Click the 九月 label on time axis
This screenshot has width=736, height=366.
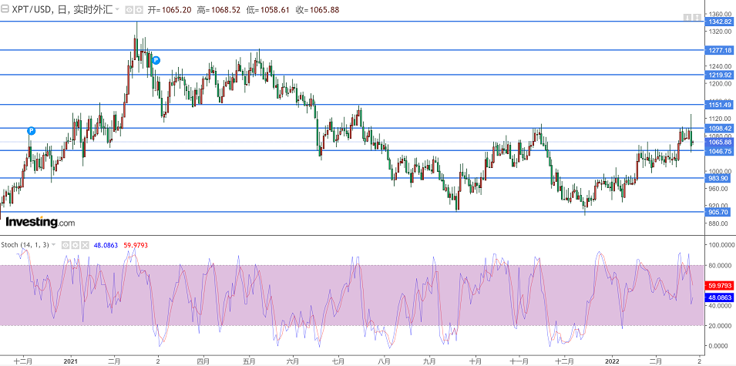click(x=430, y=361)
